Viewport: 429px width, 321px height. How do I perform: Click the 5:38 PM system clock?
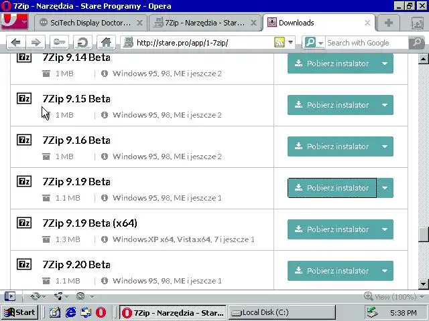[404, 313]
